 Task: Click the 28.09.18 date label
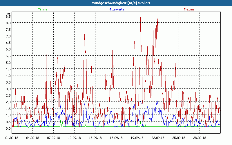[200, 138]
